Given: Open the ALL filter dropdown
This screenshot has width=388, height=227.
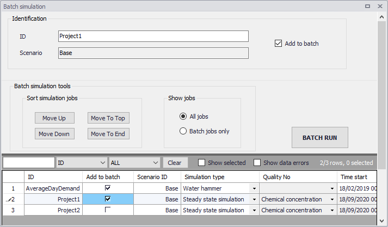Looking at the screenshot, I should coord(156,163).
